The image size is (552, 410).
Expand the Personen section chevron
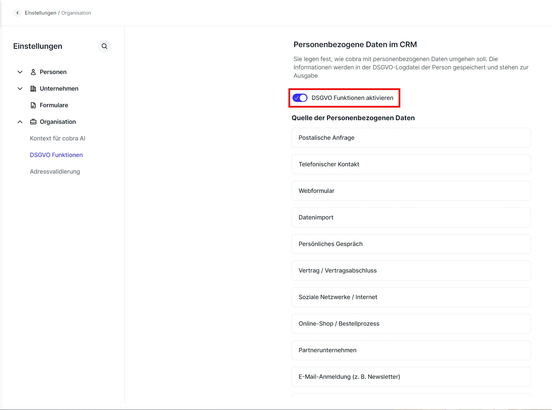point(20,72)
